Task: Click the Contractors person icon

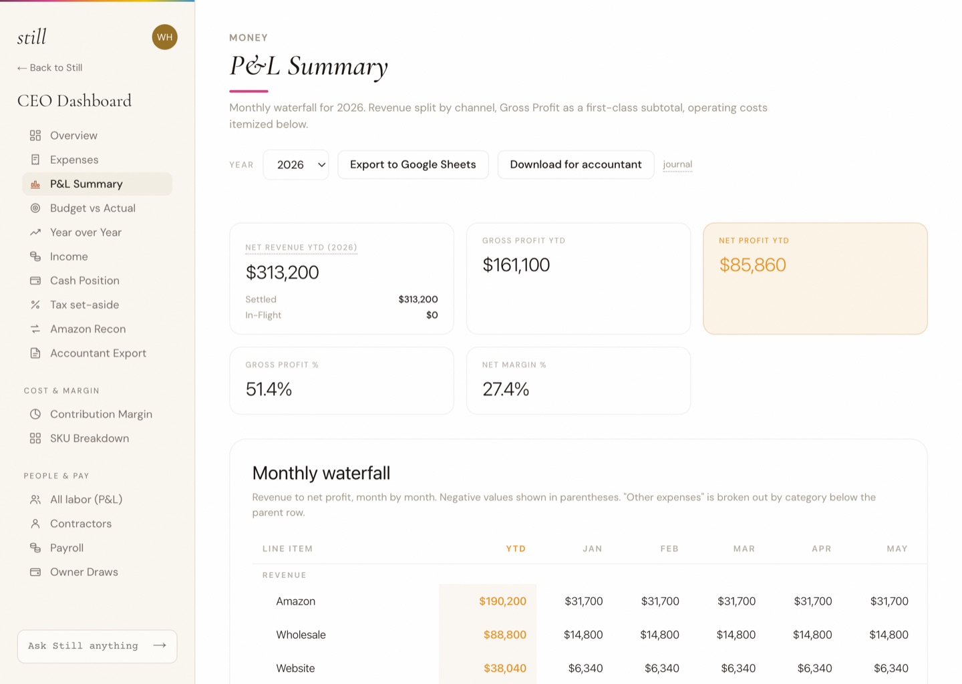Action: point(35,524)
